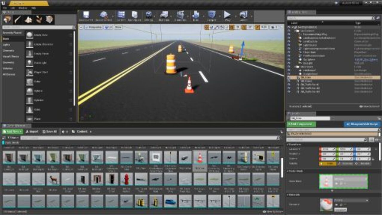
Task: Toggle visibility eye for Sky Sphere row
Action: 289,59
